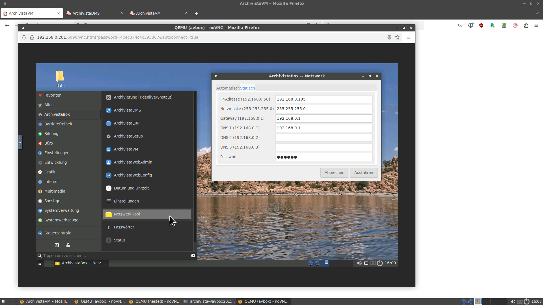
Task: Clear the menu search field
Action: pos(193,256)
